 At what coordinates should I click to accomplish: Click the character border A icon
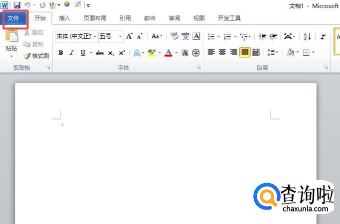(196, 36)
